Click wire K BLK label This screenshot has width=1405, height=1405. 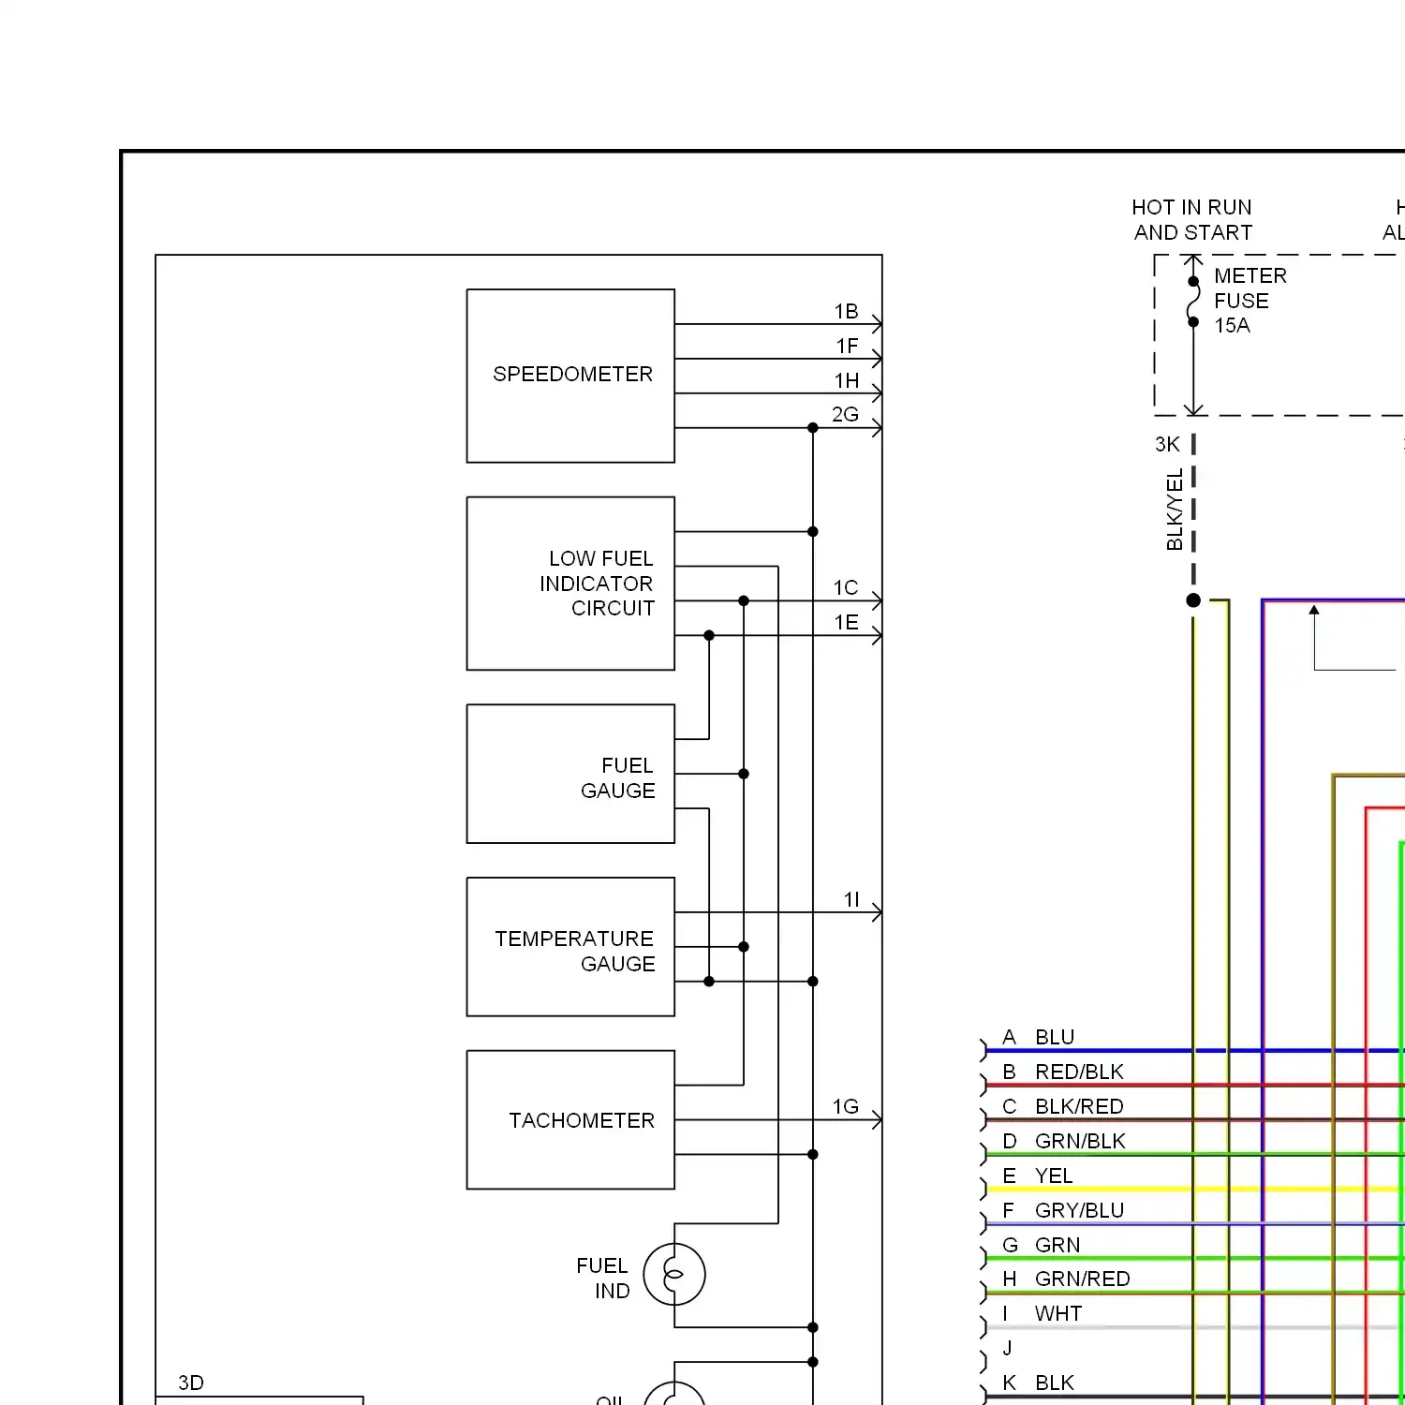click(x=1039, y=1383)
